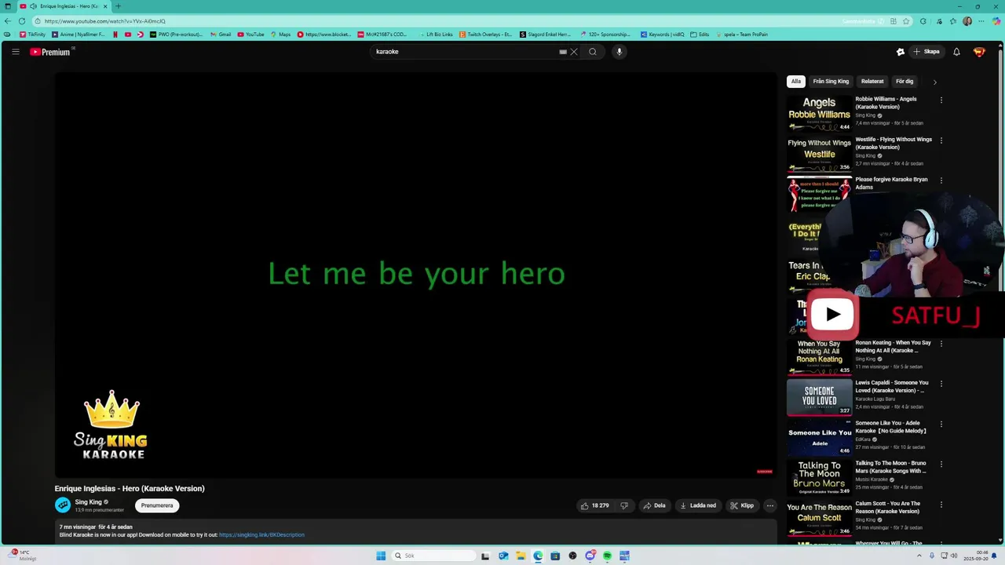Viewport: 1005px width, 565px height.
Task: Open options for Please forgive Karaoke video
Action: pos(941,180)
